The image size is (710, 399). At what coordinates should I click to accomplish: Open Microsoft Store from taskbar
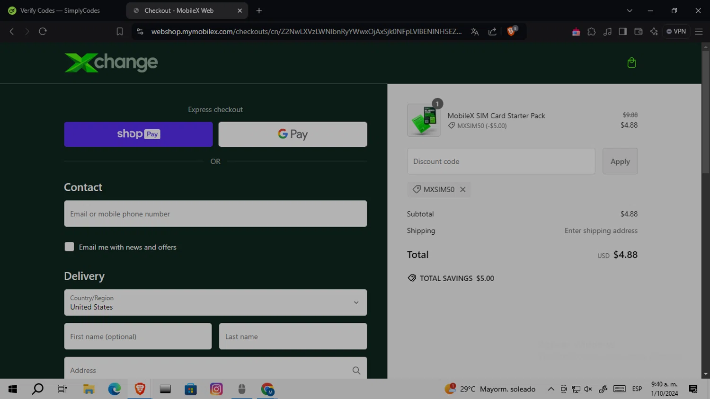[191, 389]
